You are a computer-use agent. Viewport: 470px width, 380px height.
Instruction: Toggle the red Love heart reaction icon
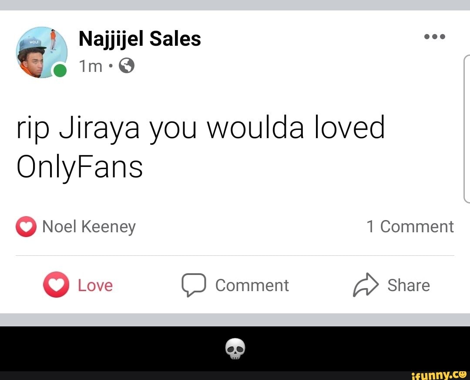(56, 285)
